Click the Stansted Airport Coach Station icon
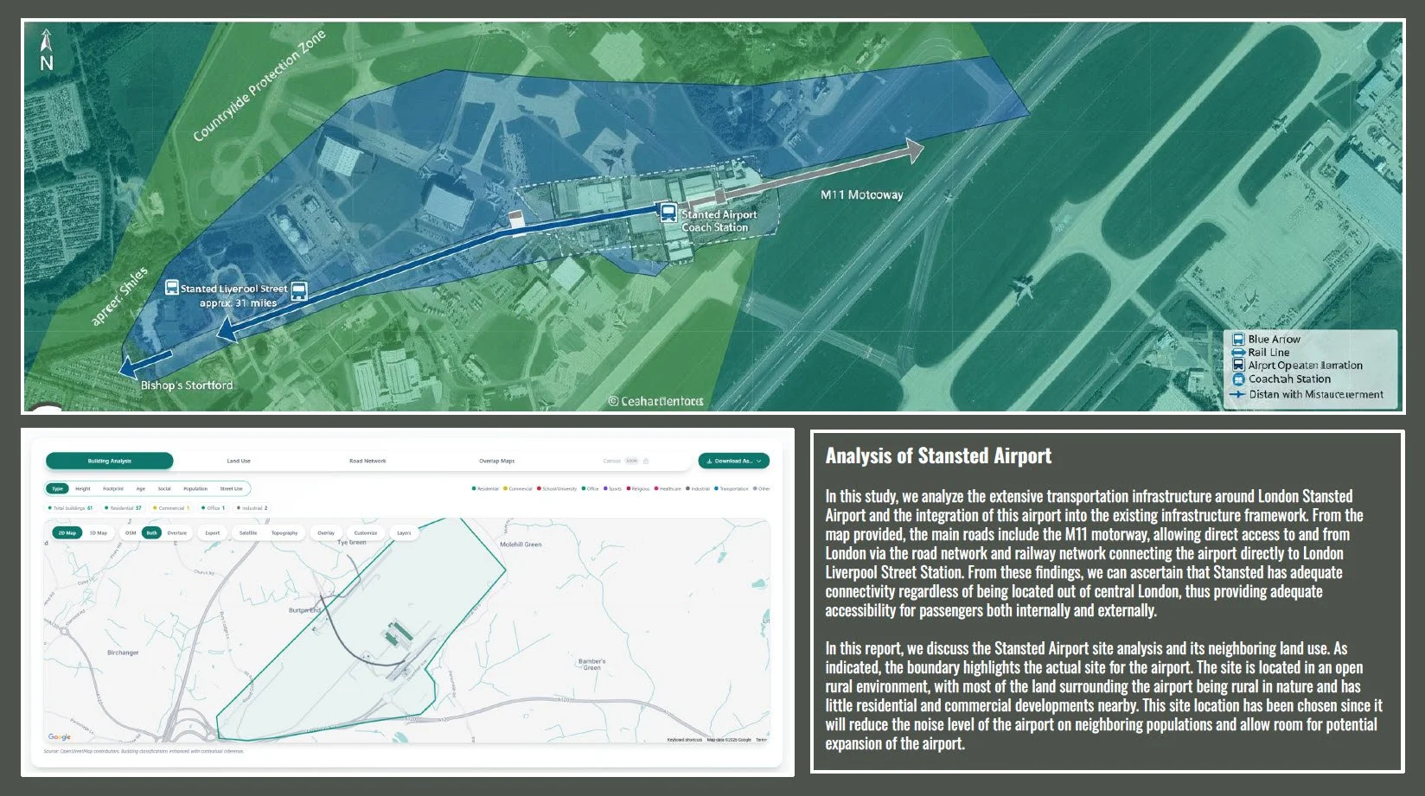Image resolution: width=1425 pixels, height=796 pixels. 668,212
